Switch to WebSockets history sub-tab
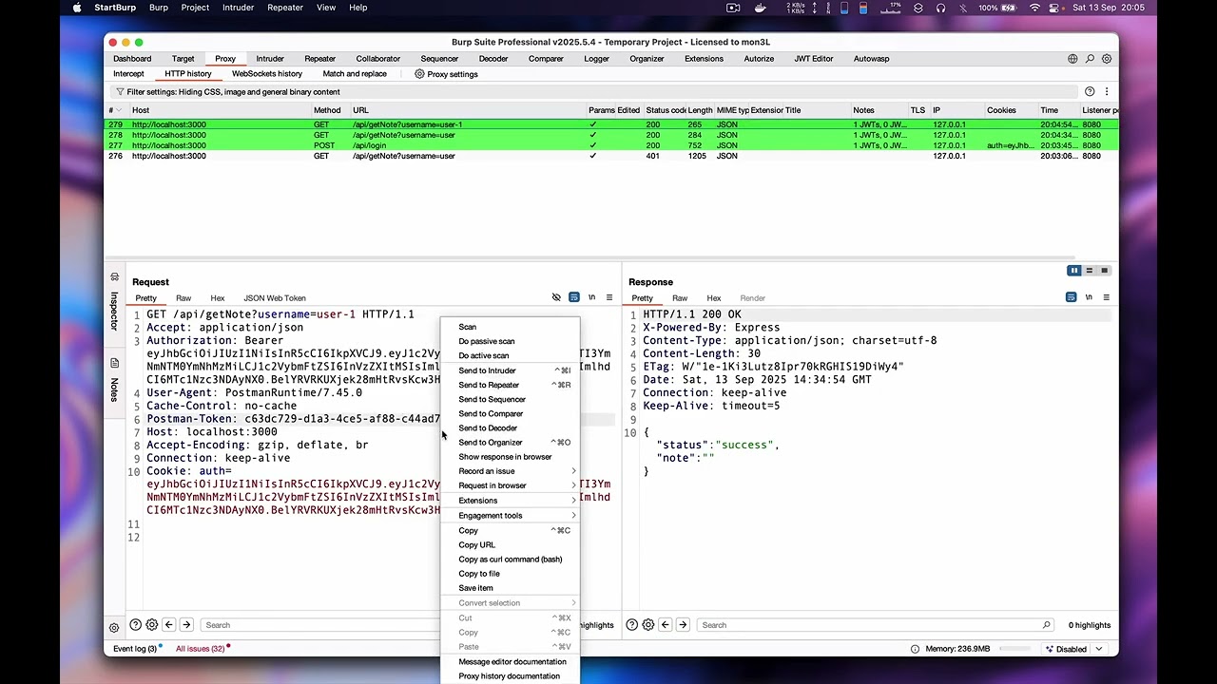 tap(267, 74)
